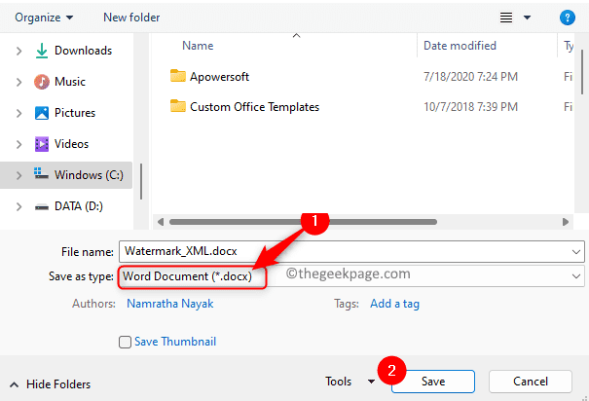Click the Cancel button

(x=531, y=382)
